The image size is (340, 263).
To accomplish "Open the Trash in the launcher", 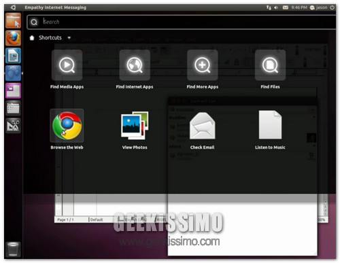I will (x=13, y=249).
